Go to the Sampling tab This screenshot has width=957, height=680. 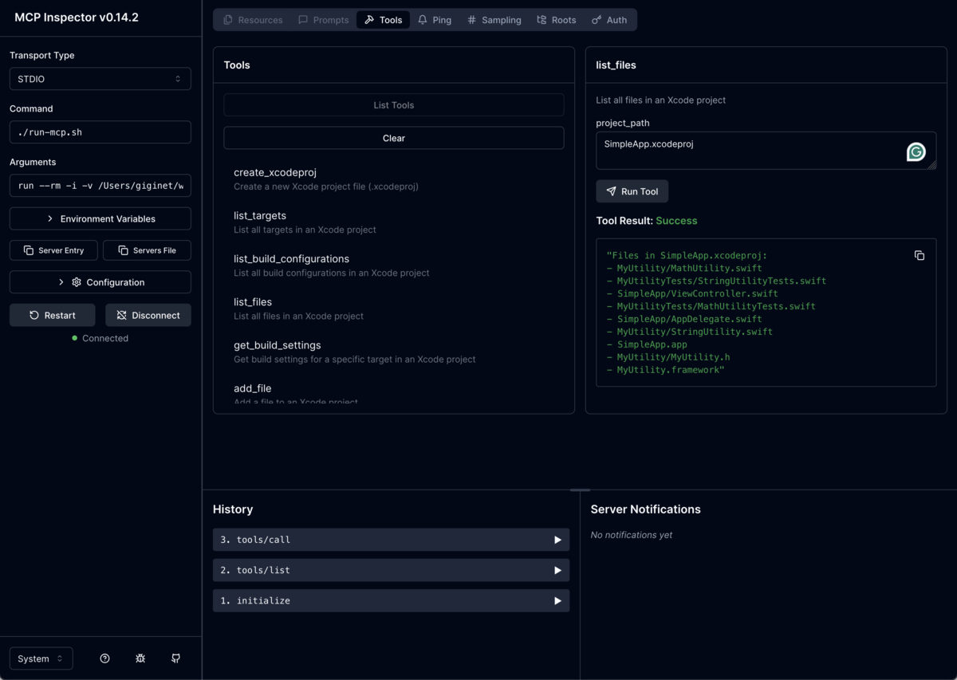(494, 20)
